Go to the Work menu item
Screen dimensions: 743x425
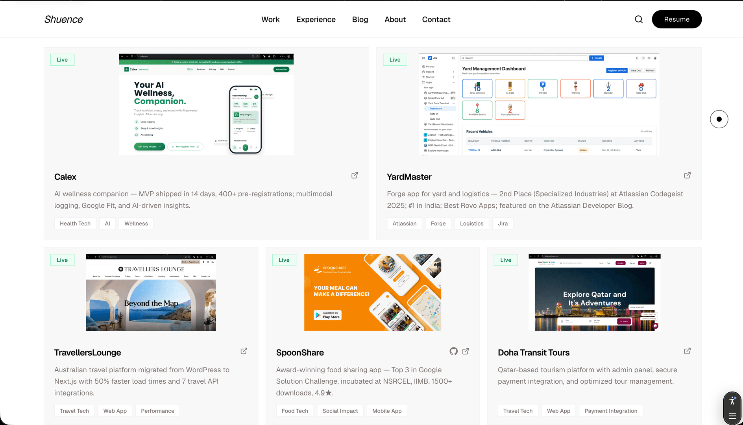pos(270,19)
